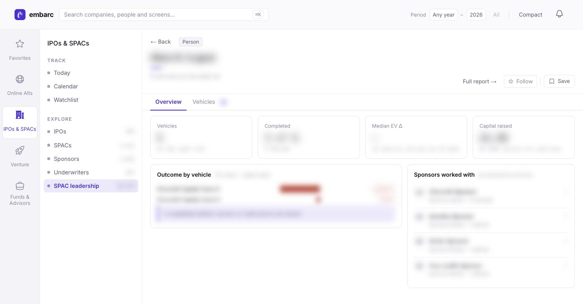Open the Any year period dropdown
Screen dimensions: 583x304
pos(443,15)
